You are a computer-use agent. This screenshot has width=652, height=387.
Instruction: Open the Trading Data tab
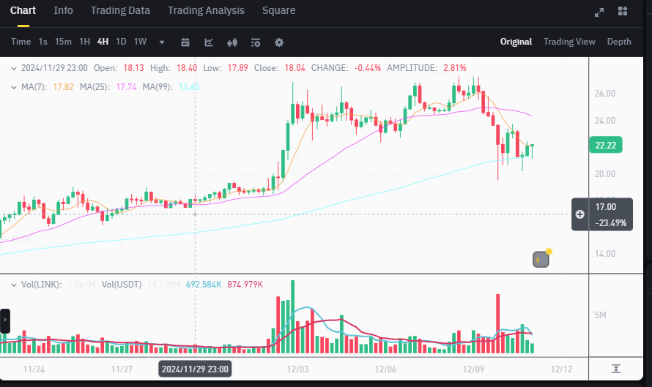pyautogui.click(x=120, y=10)
